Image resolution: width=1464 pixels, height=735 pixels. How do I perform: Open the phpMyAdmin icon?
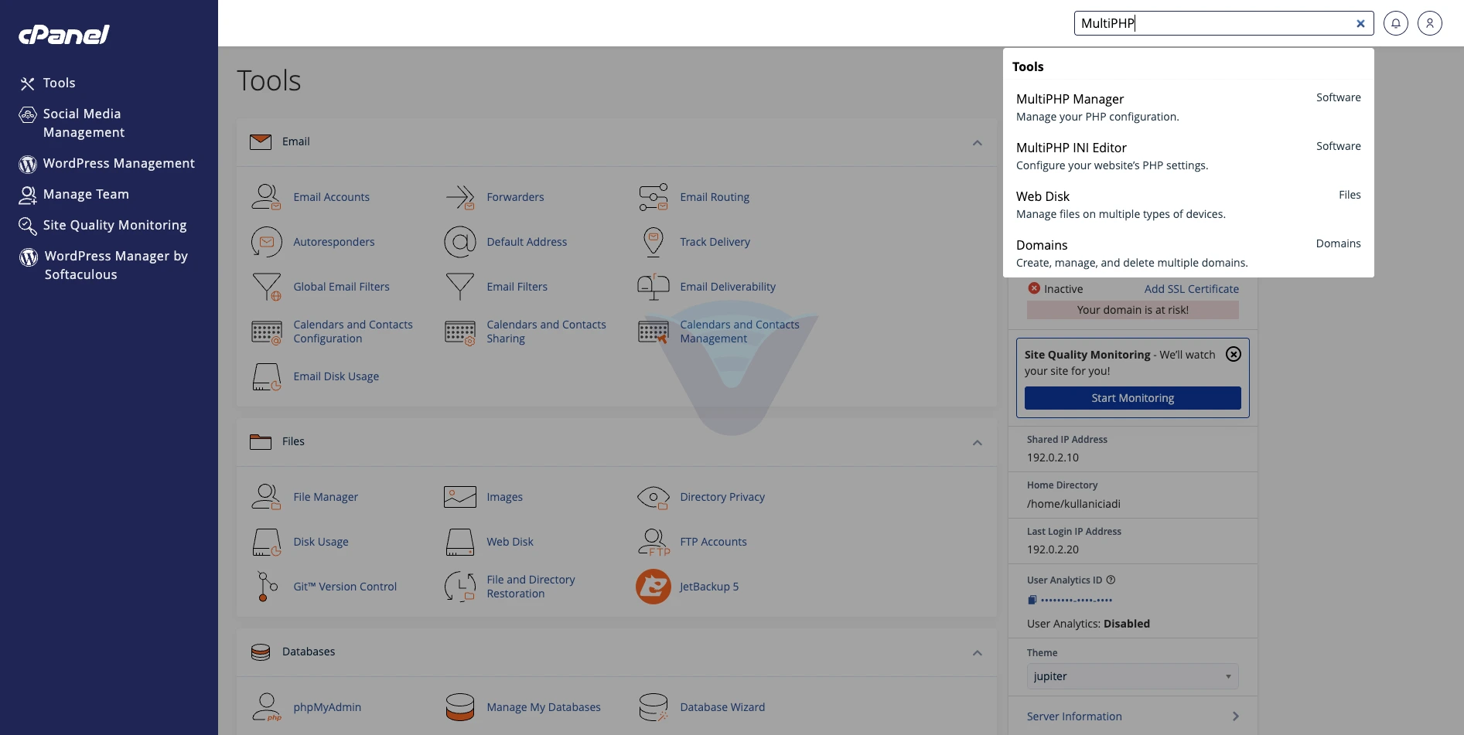(266, 707)
